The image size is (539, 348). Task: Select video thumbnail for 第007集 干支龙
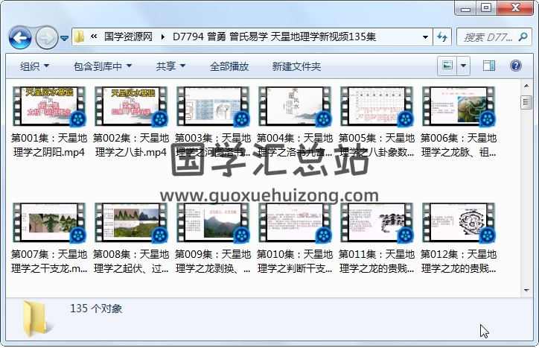(x=49, y=222)
